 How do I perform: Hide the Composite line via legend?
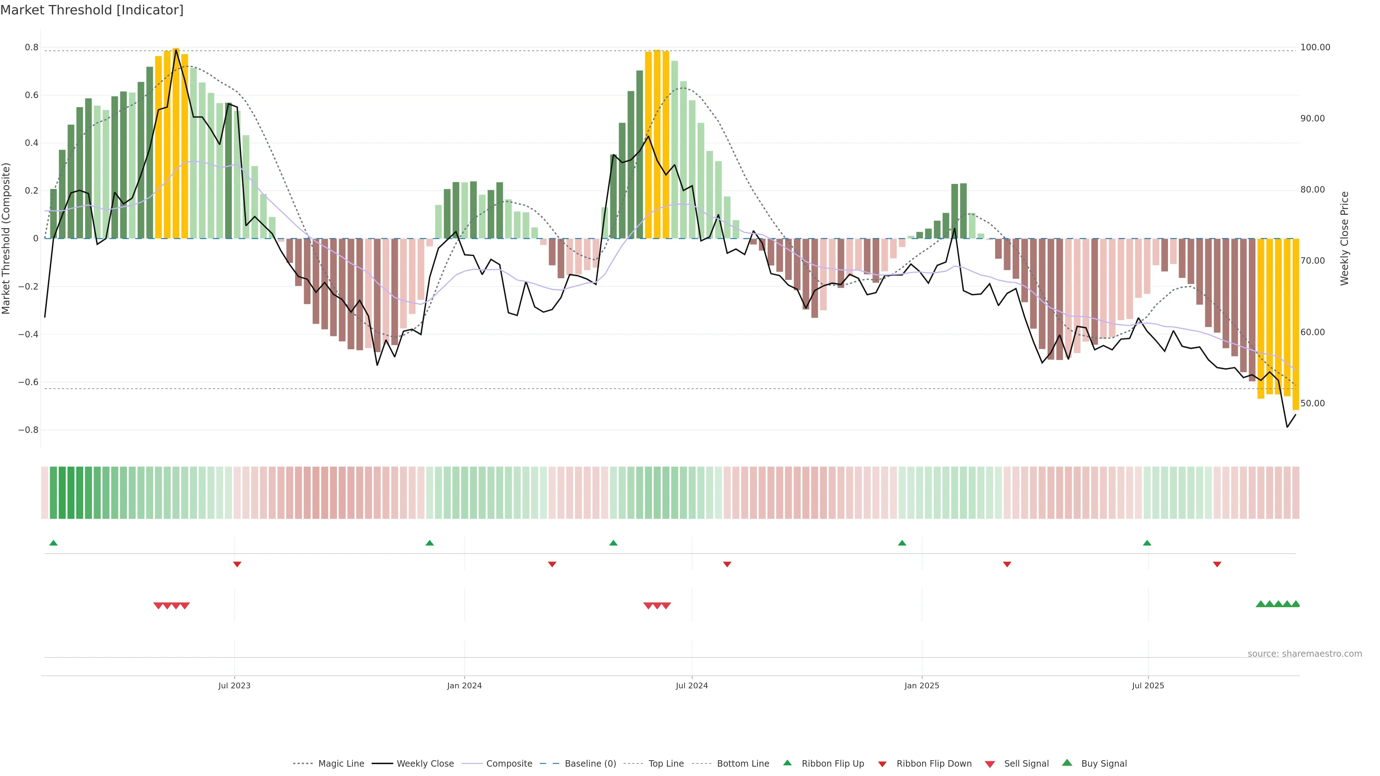point(509,764)
